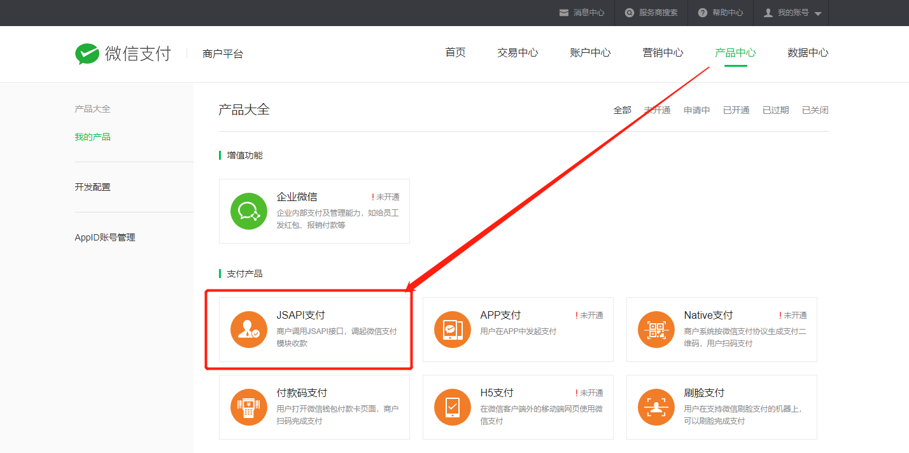This screenshot has width=909, height=453.
Task: Expand the 我的账号 dropdown arrow
Action: (x=818, y=13)
